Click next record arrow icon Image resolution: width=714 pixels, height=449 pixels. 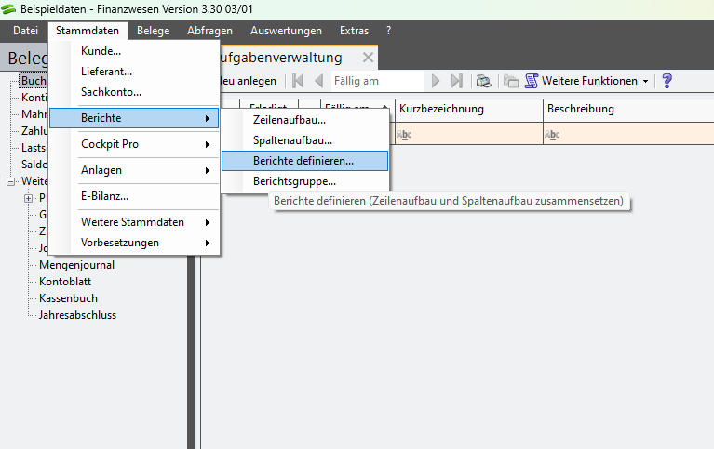(x=436, y=81)
